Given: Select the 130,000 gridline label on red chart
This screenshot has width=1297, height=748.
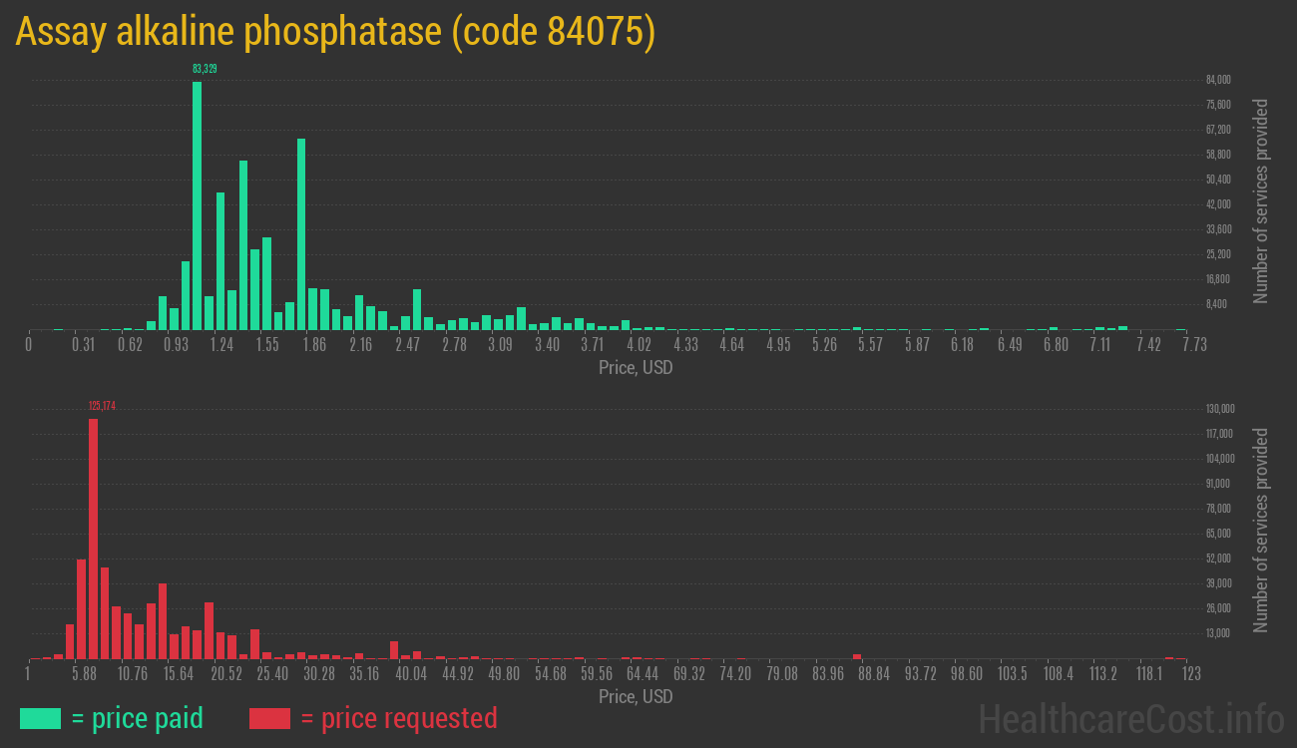Looking at the screenshot, I should (x=1219, y=408).
